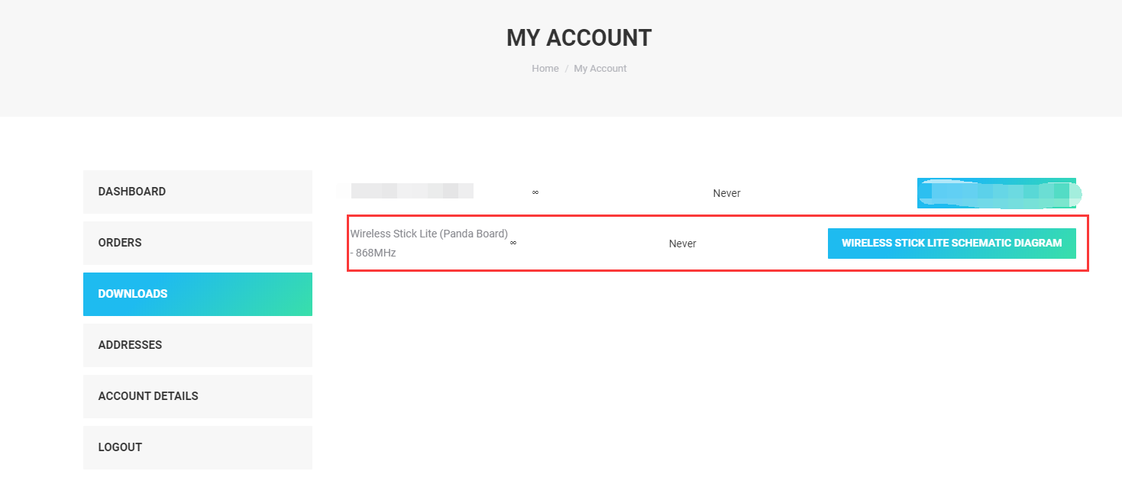Click the blurred product name in first row
The width and height of the screenshot is (1122, 500).
click(411, 191)
